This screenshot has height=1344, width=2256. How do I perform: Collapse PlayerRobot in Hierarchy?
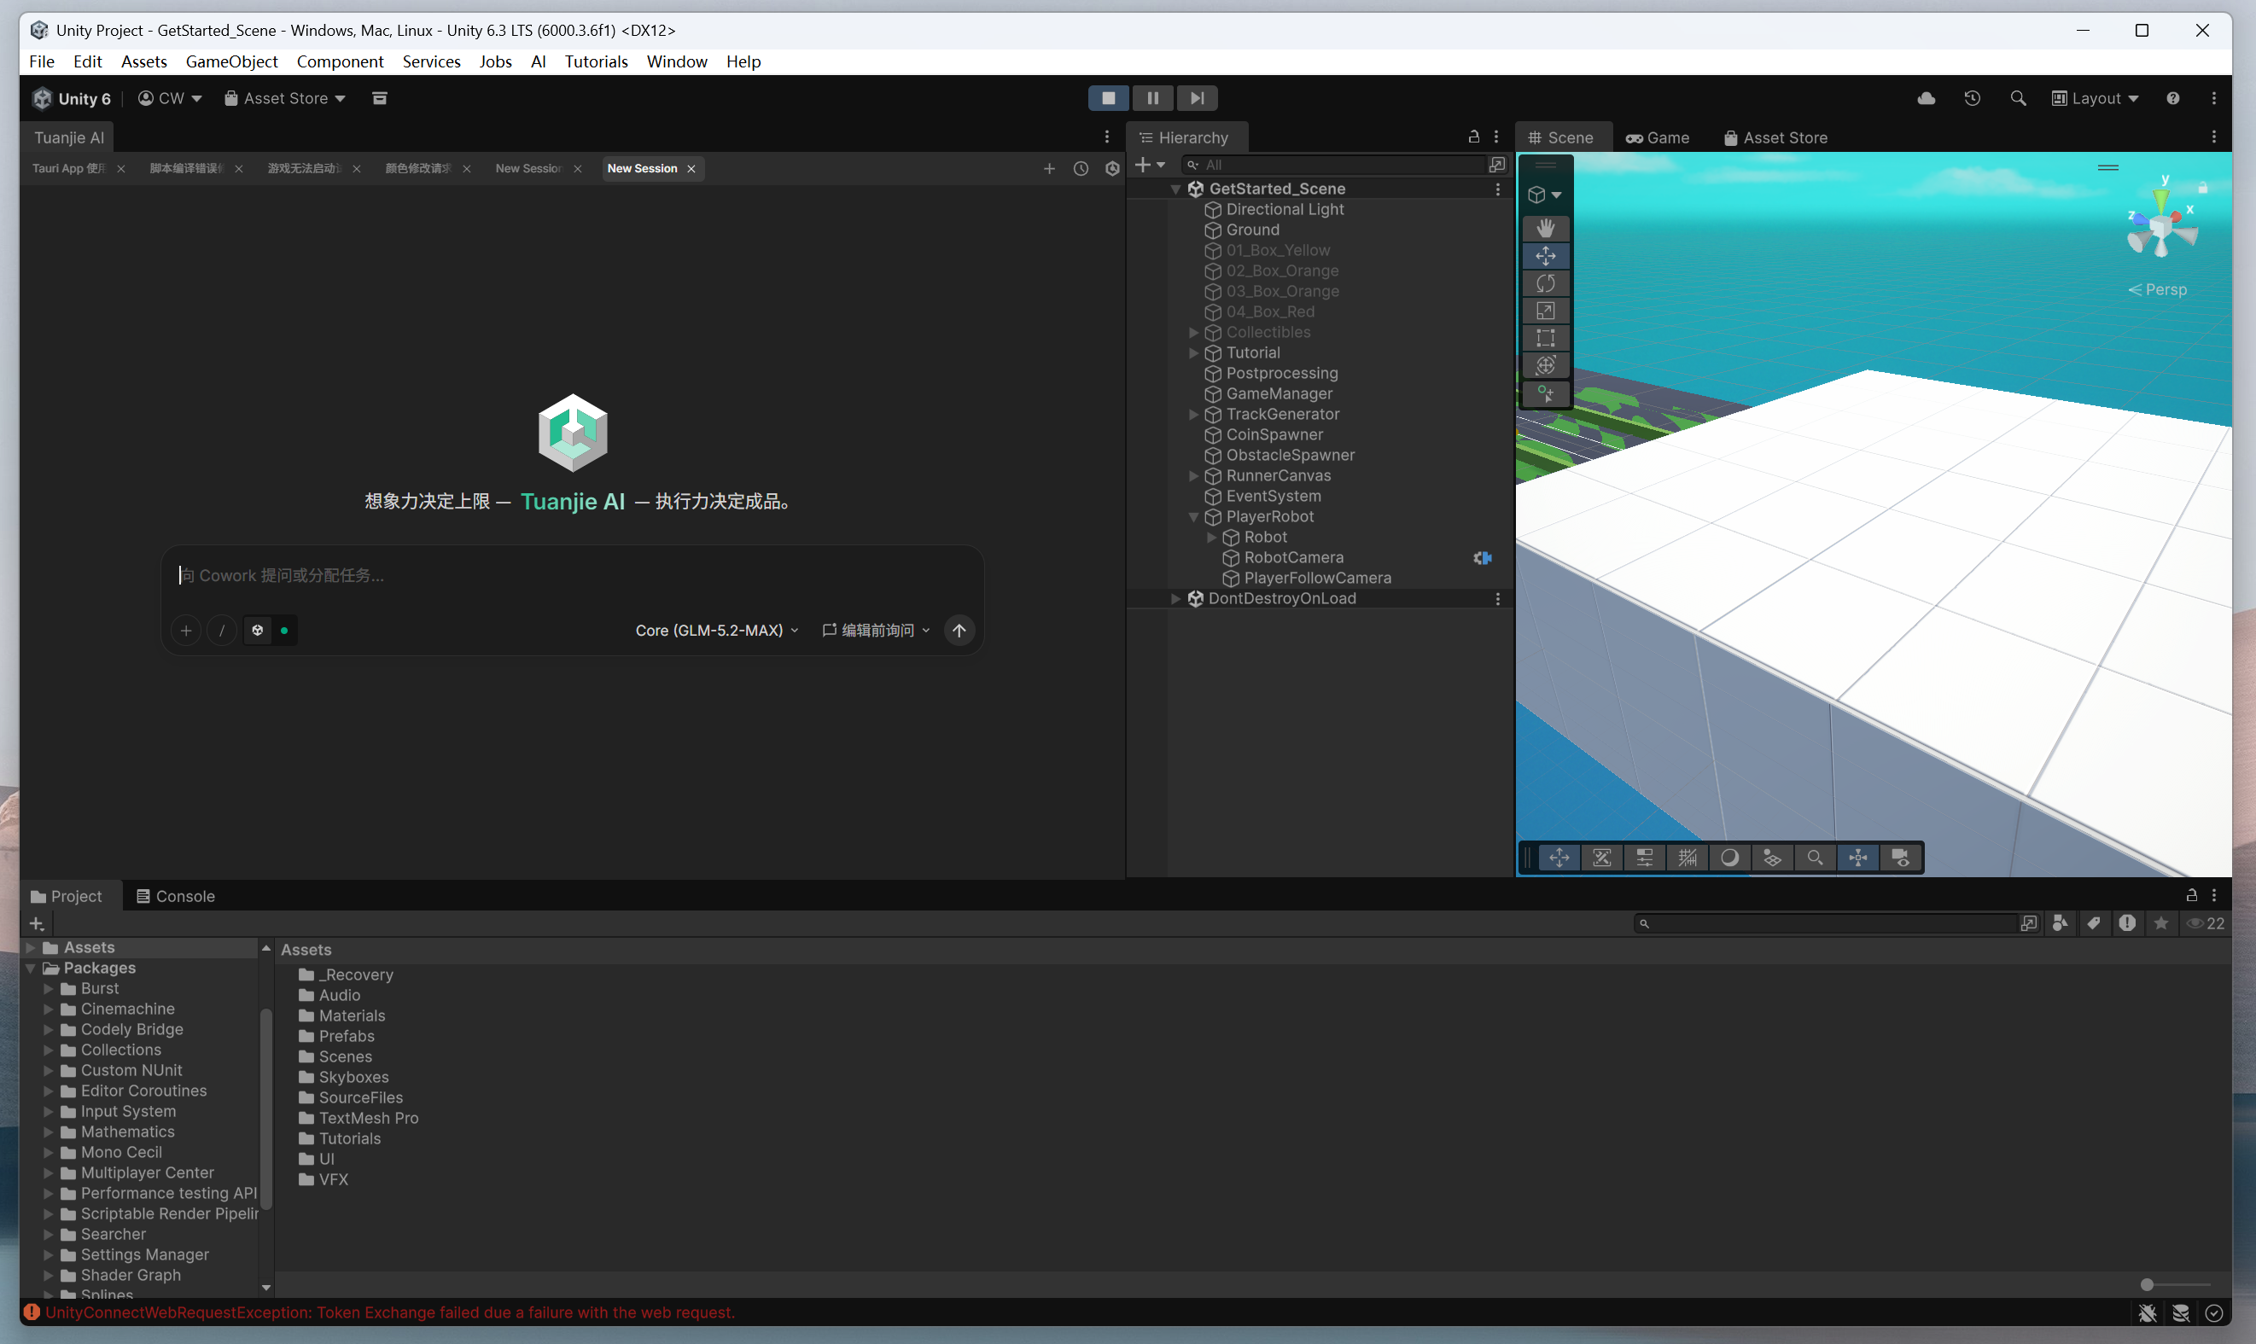(x=1192, y=517)
